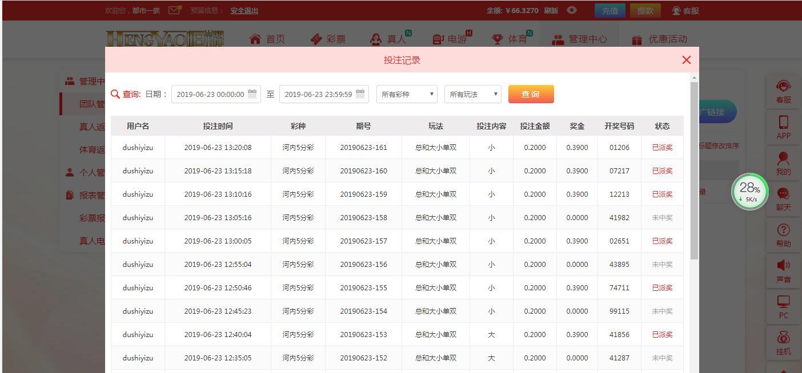Click 刷新 to refresh balance
The width and height of the screenshot is (802, 373).
551,10
